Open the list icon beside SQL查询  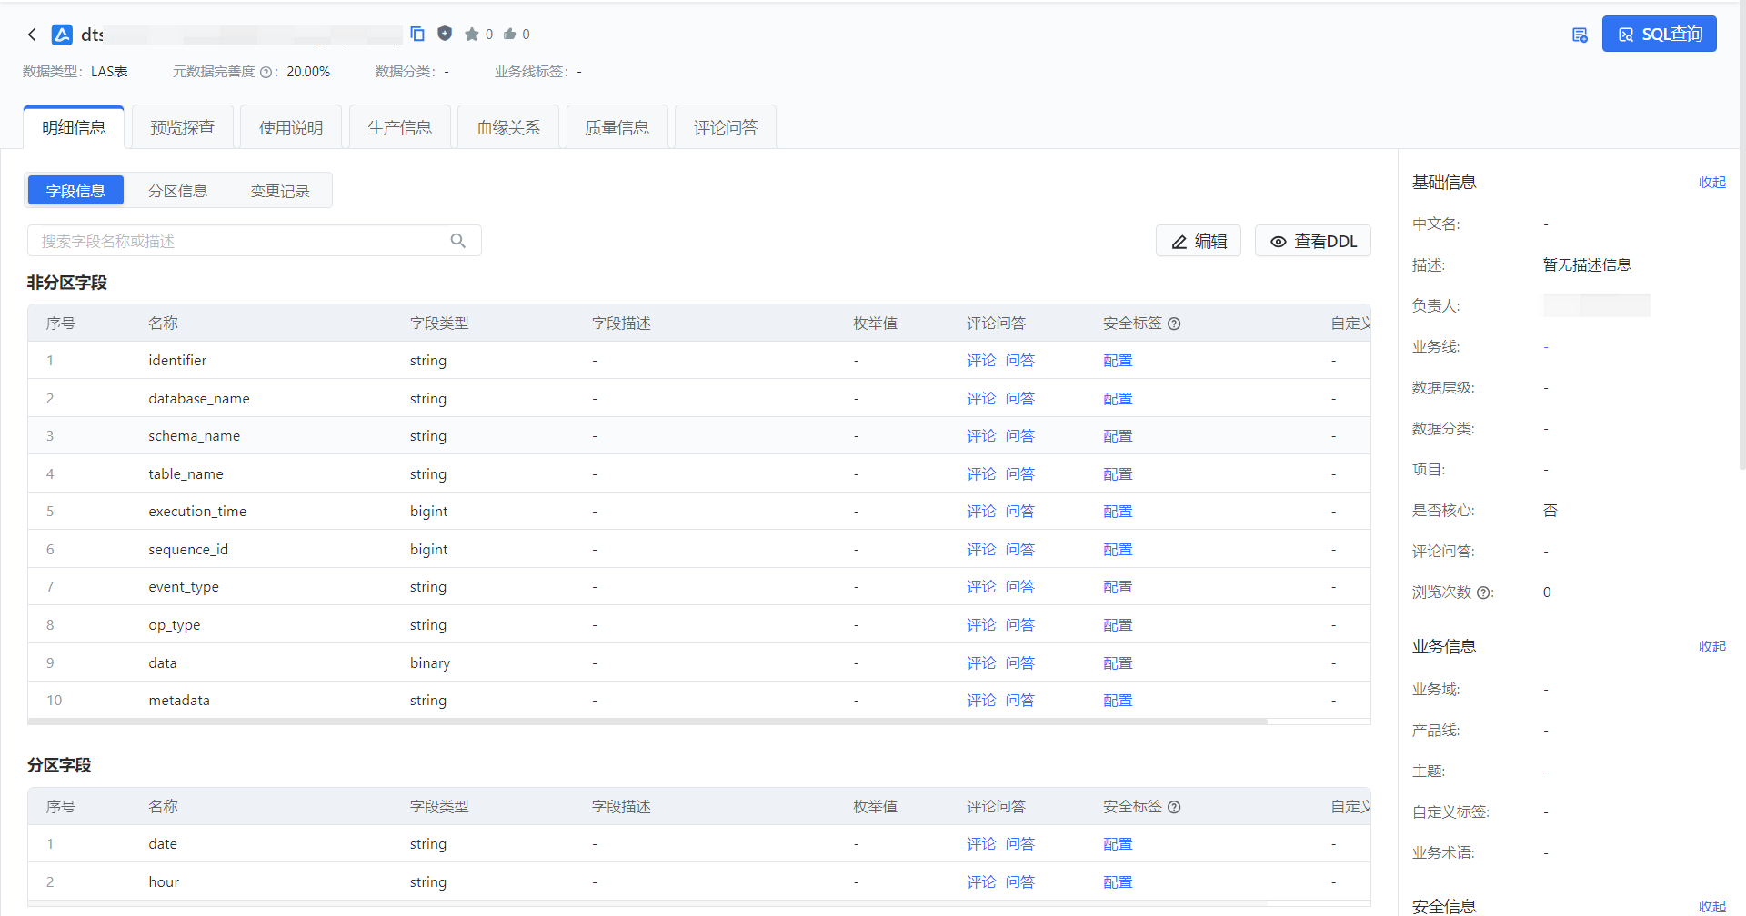click(x=1580, y=35)
